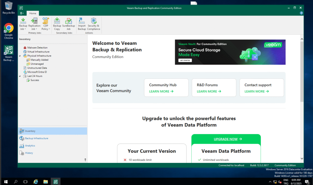Click R&D Forums Learn More link
The width and height of the screenshot is (313, 185).
pos(209,91)
